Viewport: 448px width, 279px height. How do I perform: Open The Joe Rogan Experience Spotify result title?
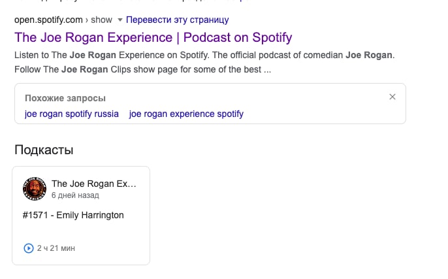point(153,37)
